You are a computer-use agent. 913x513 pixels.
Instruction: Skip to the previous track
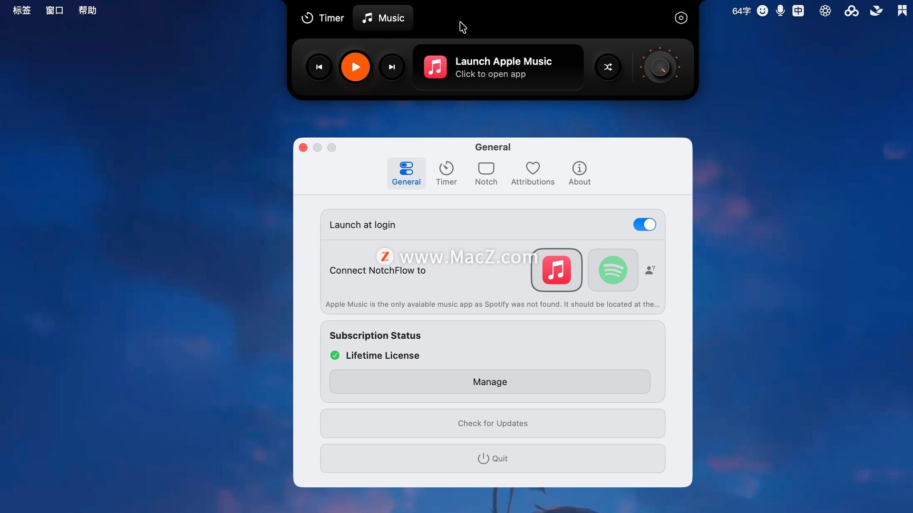(x=319, y=67)
